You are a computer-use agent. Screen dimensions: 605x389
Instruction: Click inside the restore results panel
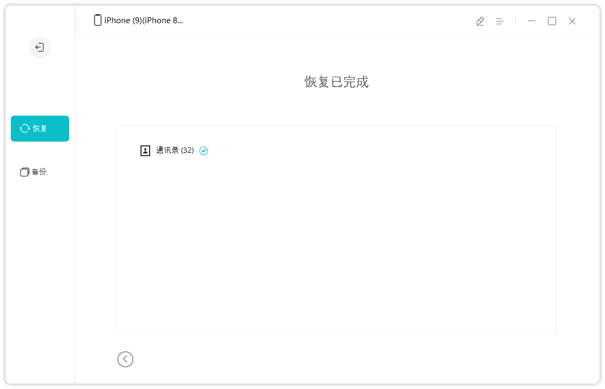click(337, 243)
